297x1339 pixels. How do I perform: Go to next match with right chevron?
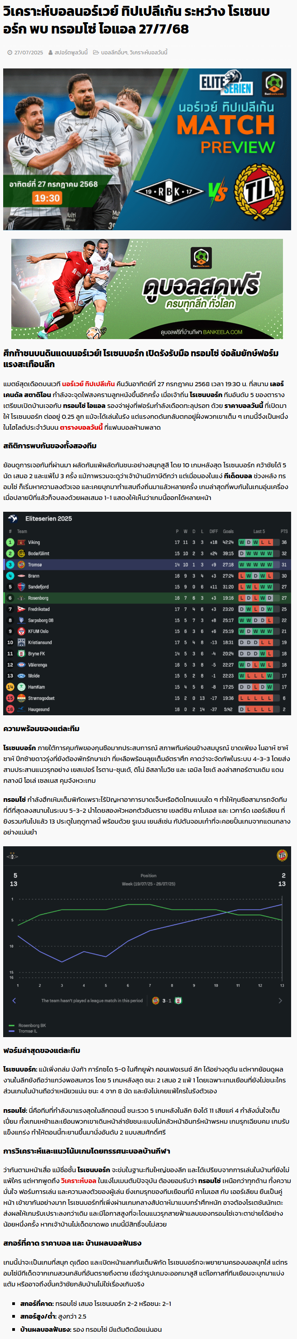pyautogui.click(x=280, y=1000)
